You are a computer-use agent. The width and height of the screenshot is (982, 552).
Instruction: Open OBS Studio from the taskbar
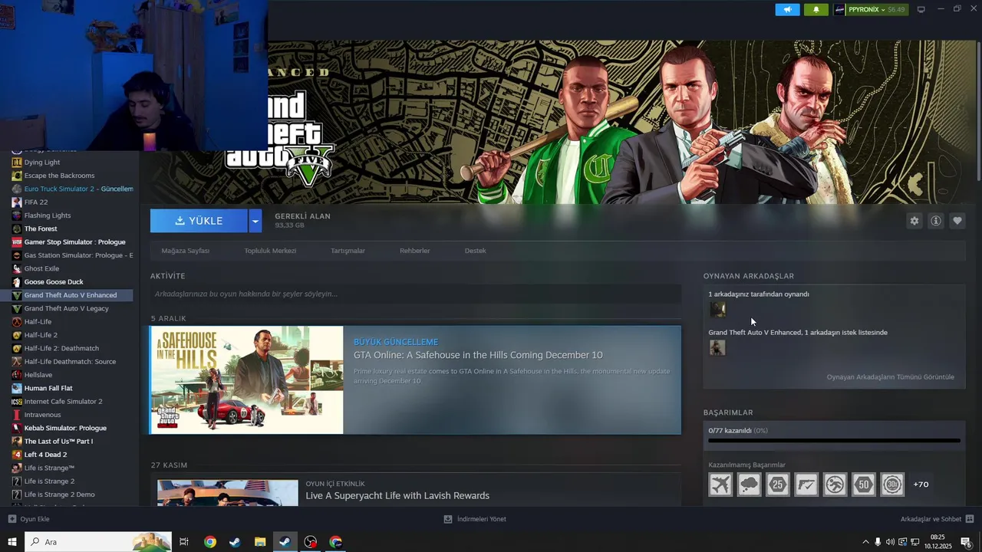coord(310,542)
